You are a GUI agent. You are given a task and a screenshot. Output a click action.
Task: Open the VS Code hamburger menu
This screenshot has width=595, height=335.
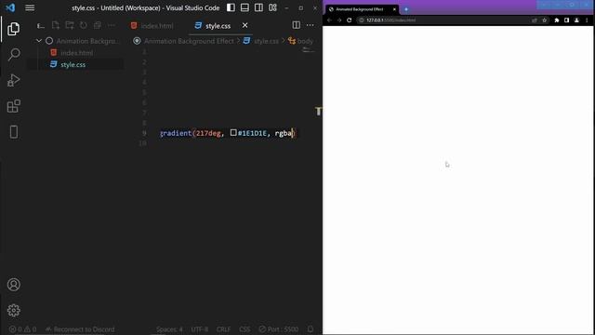click(30, 7)
